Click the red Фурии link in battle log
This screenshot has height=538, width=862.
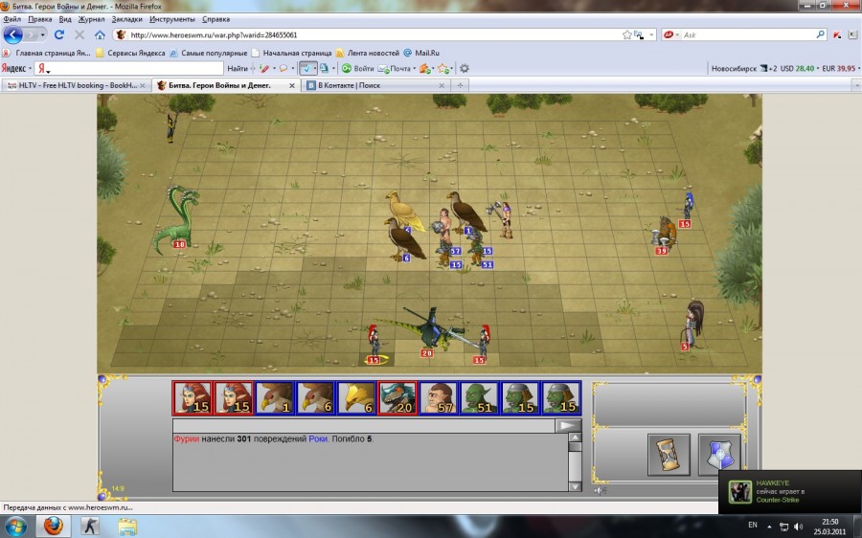point(187,439)
